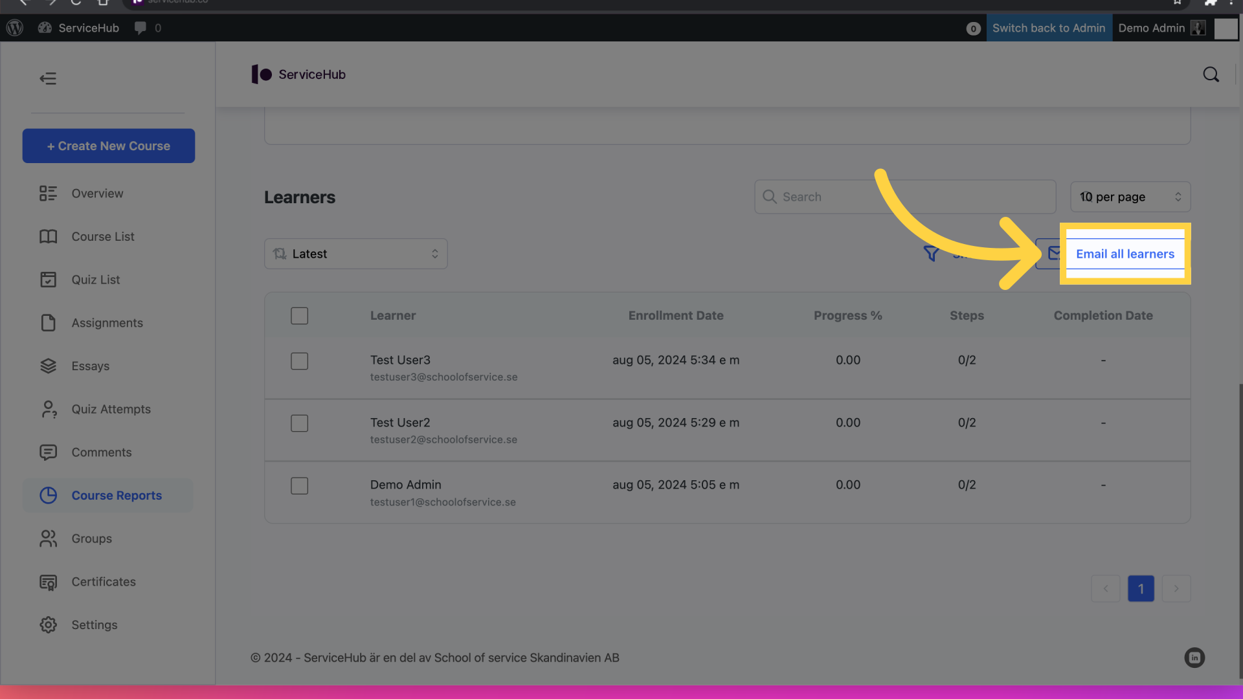
Task: Click the Groups sidebar icon
Action: pyautogui.click(x=48, y=538)
